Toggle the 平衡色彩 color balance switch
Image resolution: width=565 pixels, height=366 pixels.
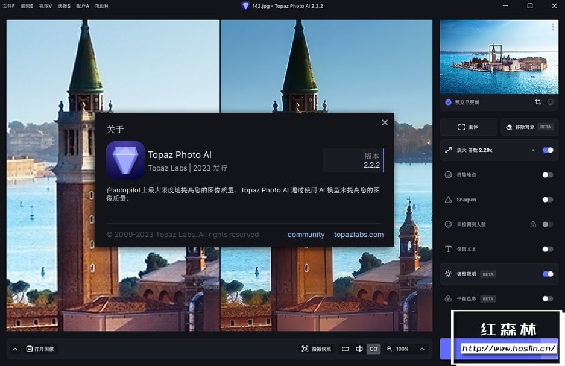click(548, 298)
